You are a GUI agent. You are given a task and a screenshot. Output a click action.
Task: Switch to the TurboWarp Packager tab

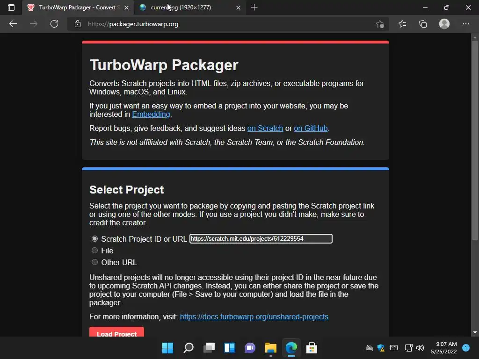tap(78, 7)
